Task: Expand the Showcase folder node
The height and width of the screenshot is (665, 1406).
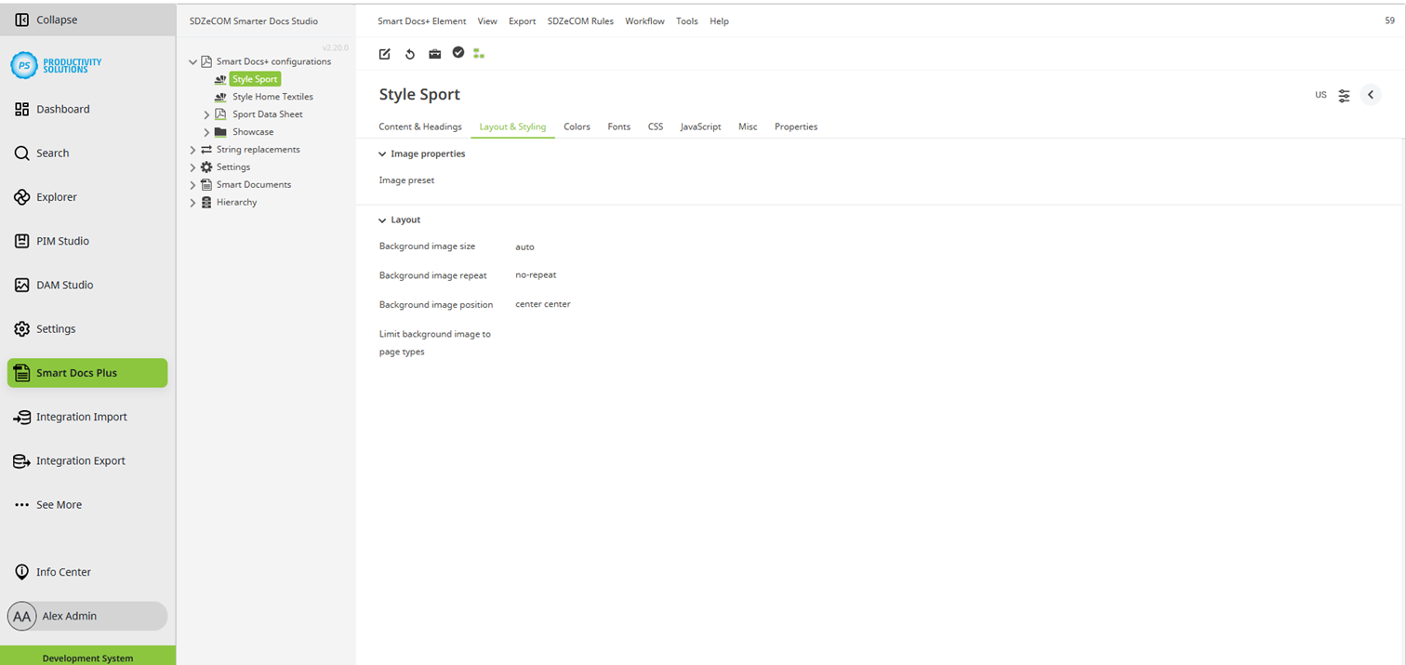Action: click(x=207, y=132)
